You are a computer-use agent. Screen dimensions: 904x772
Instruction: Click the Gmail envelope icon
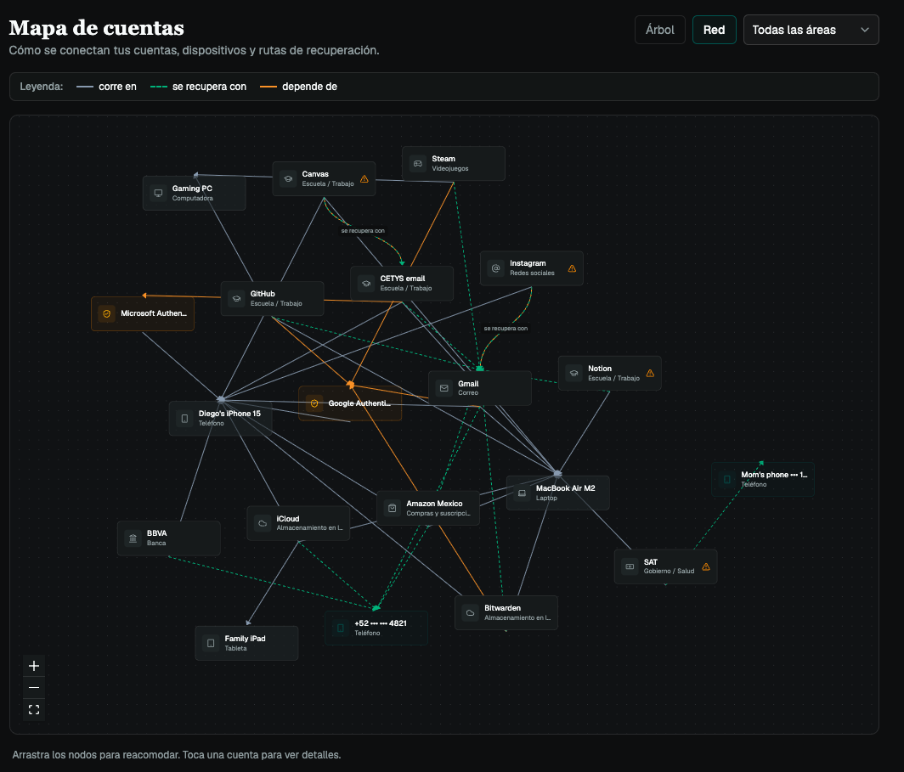(444, 388)
